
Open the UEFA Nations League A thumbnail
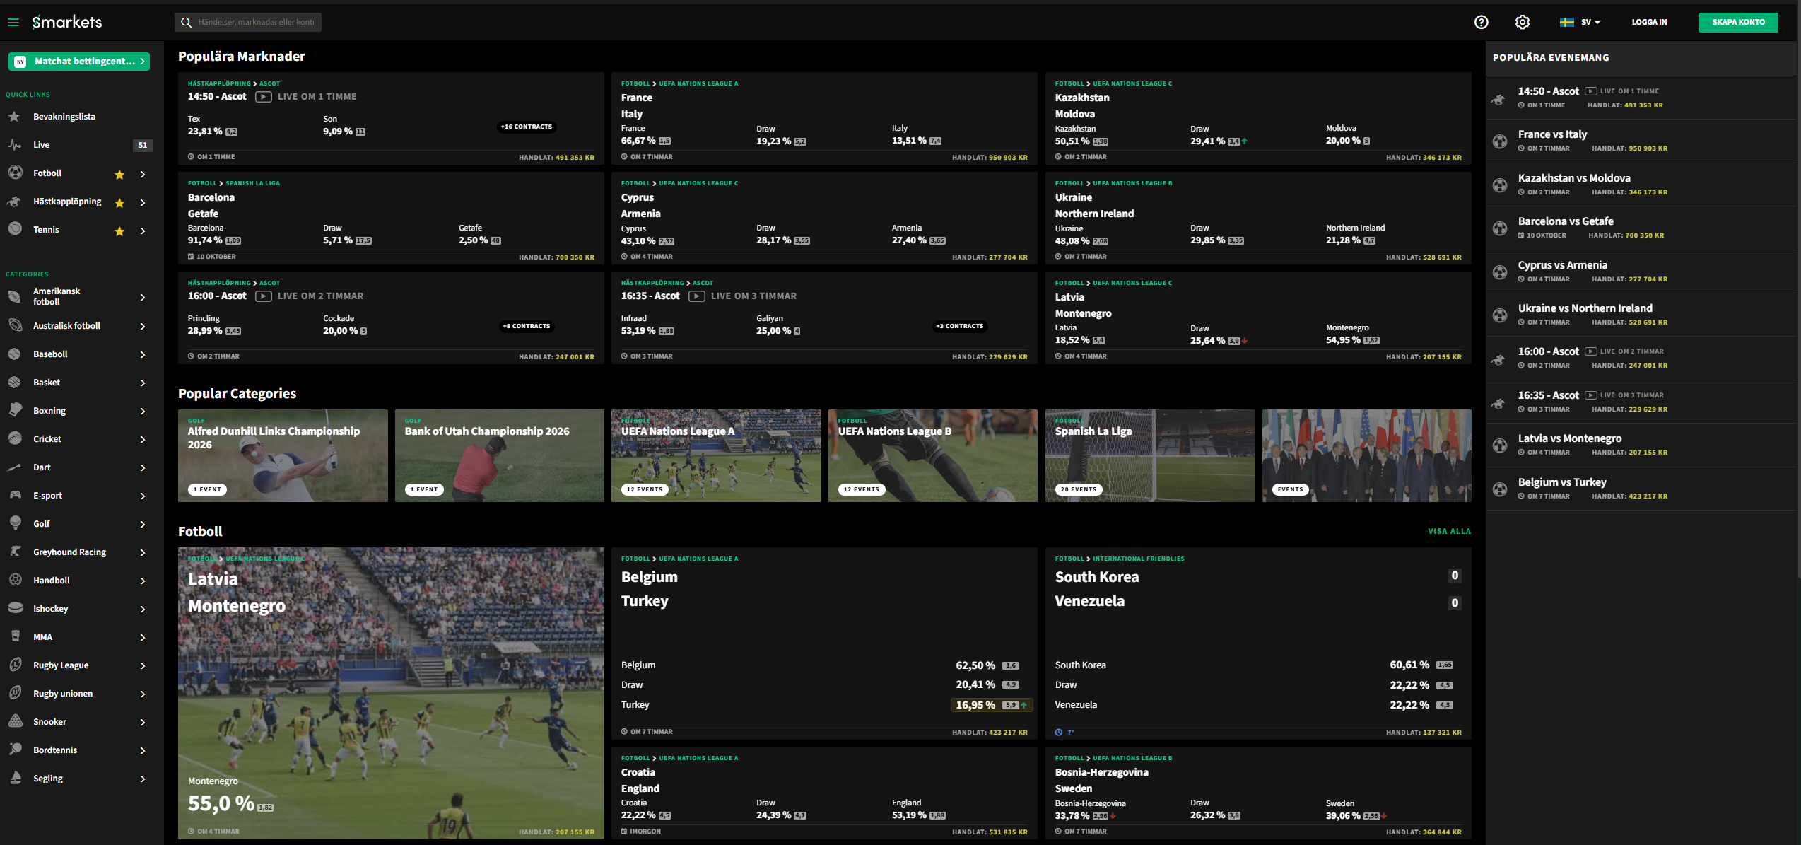[716, 455]
